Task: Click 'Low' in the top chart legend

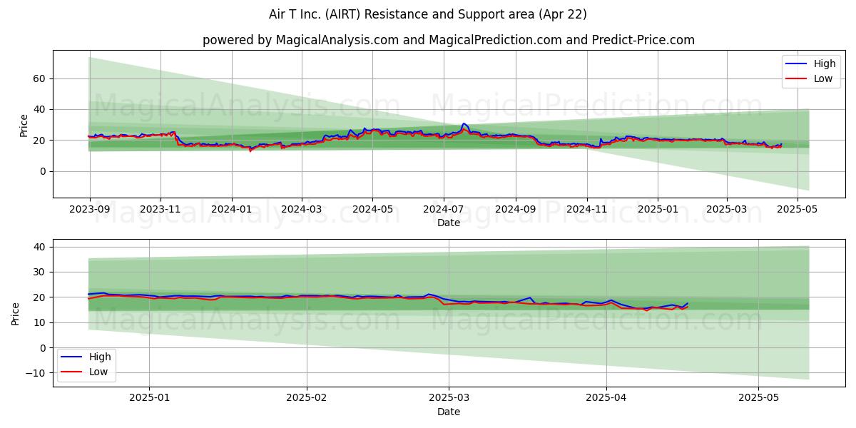Action: tap(823, 78)
